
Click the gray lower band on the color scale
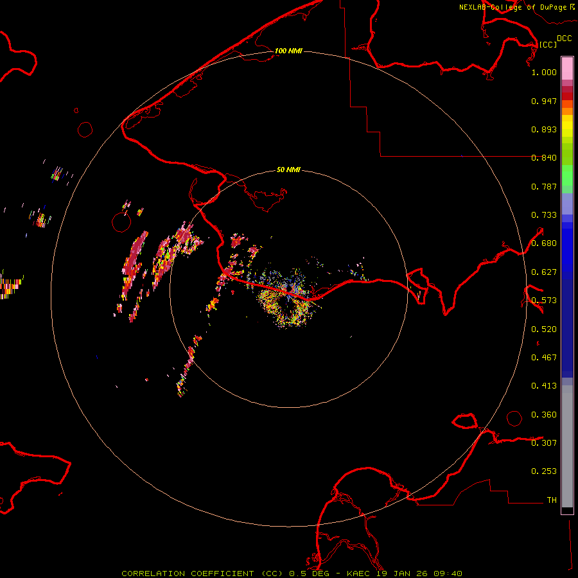pyautogui.click(x=567, y=446)
